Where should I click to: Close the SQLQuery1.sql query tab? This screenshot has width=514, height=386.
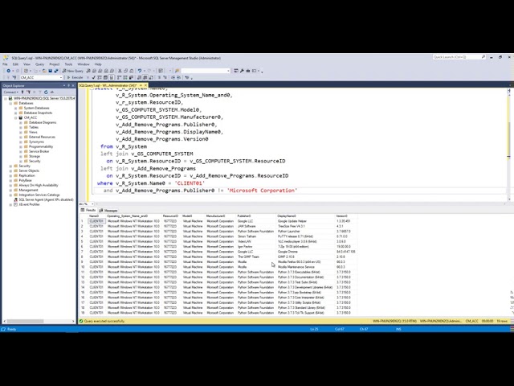pyautogui.click(x=146, y=85)
